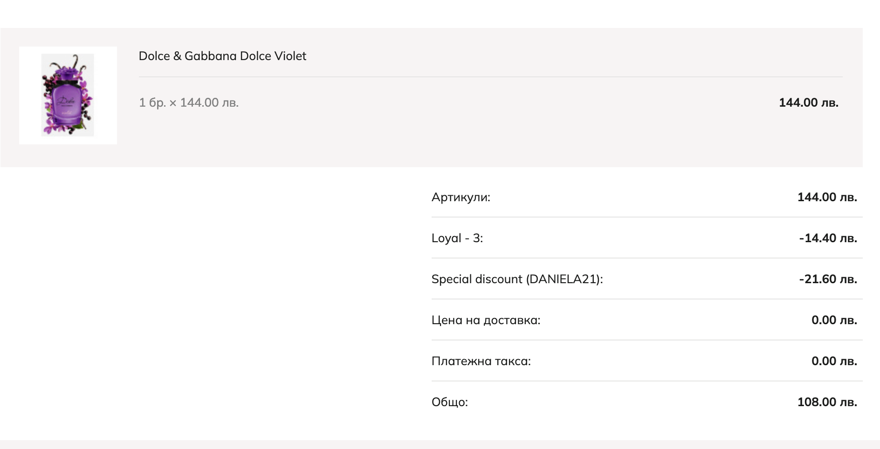This screenshot has width=880, height=449.
Task: Click the Цена на доставка label
Action: click(x=486, y=320)
